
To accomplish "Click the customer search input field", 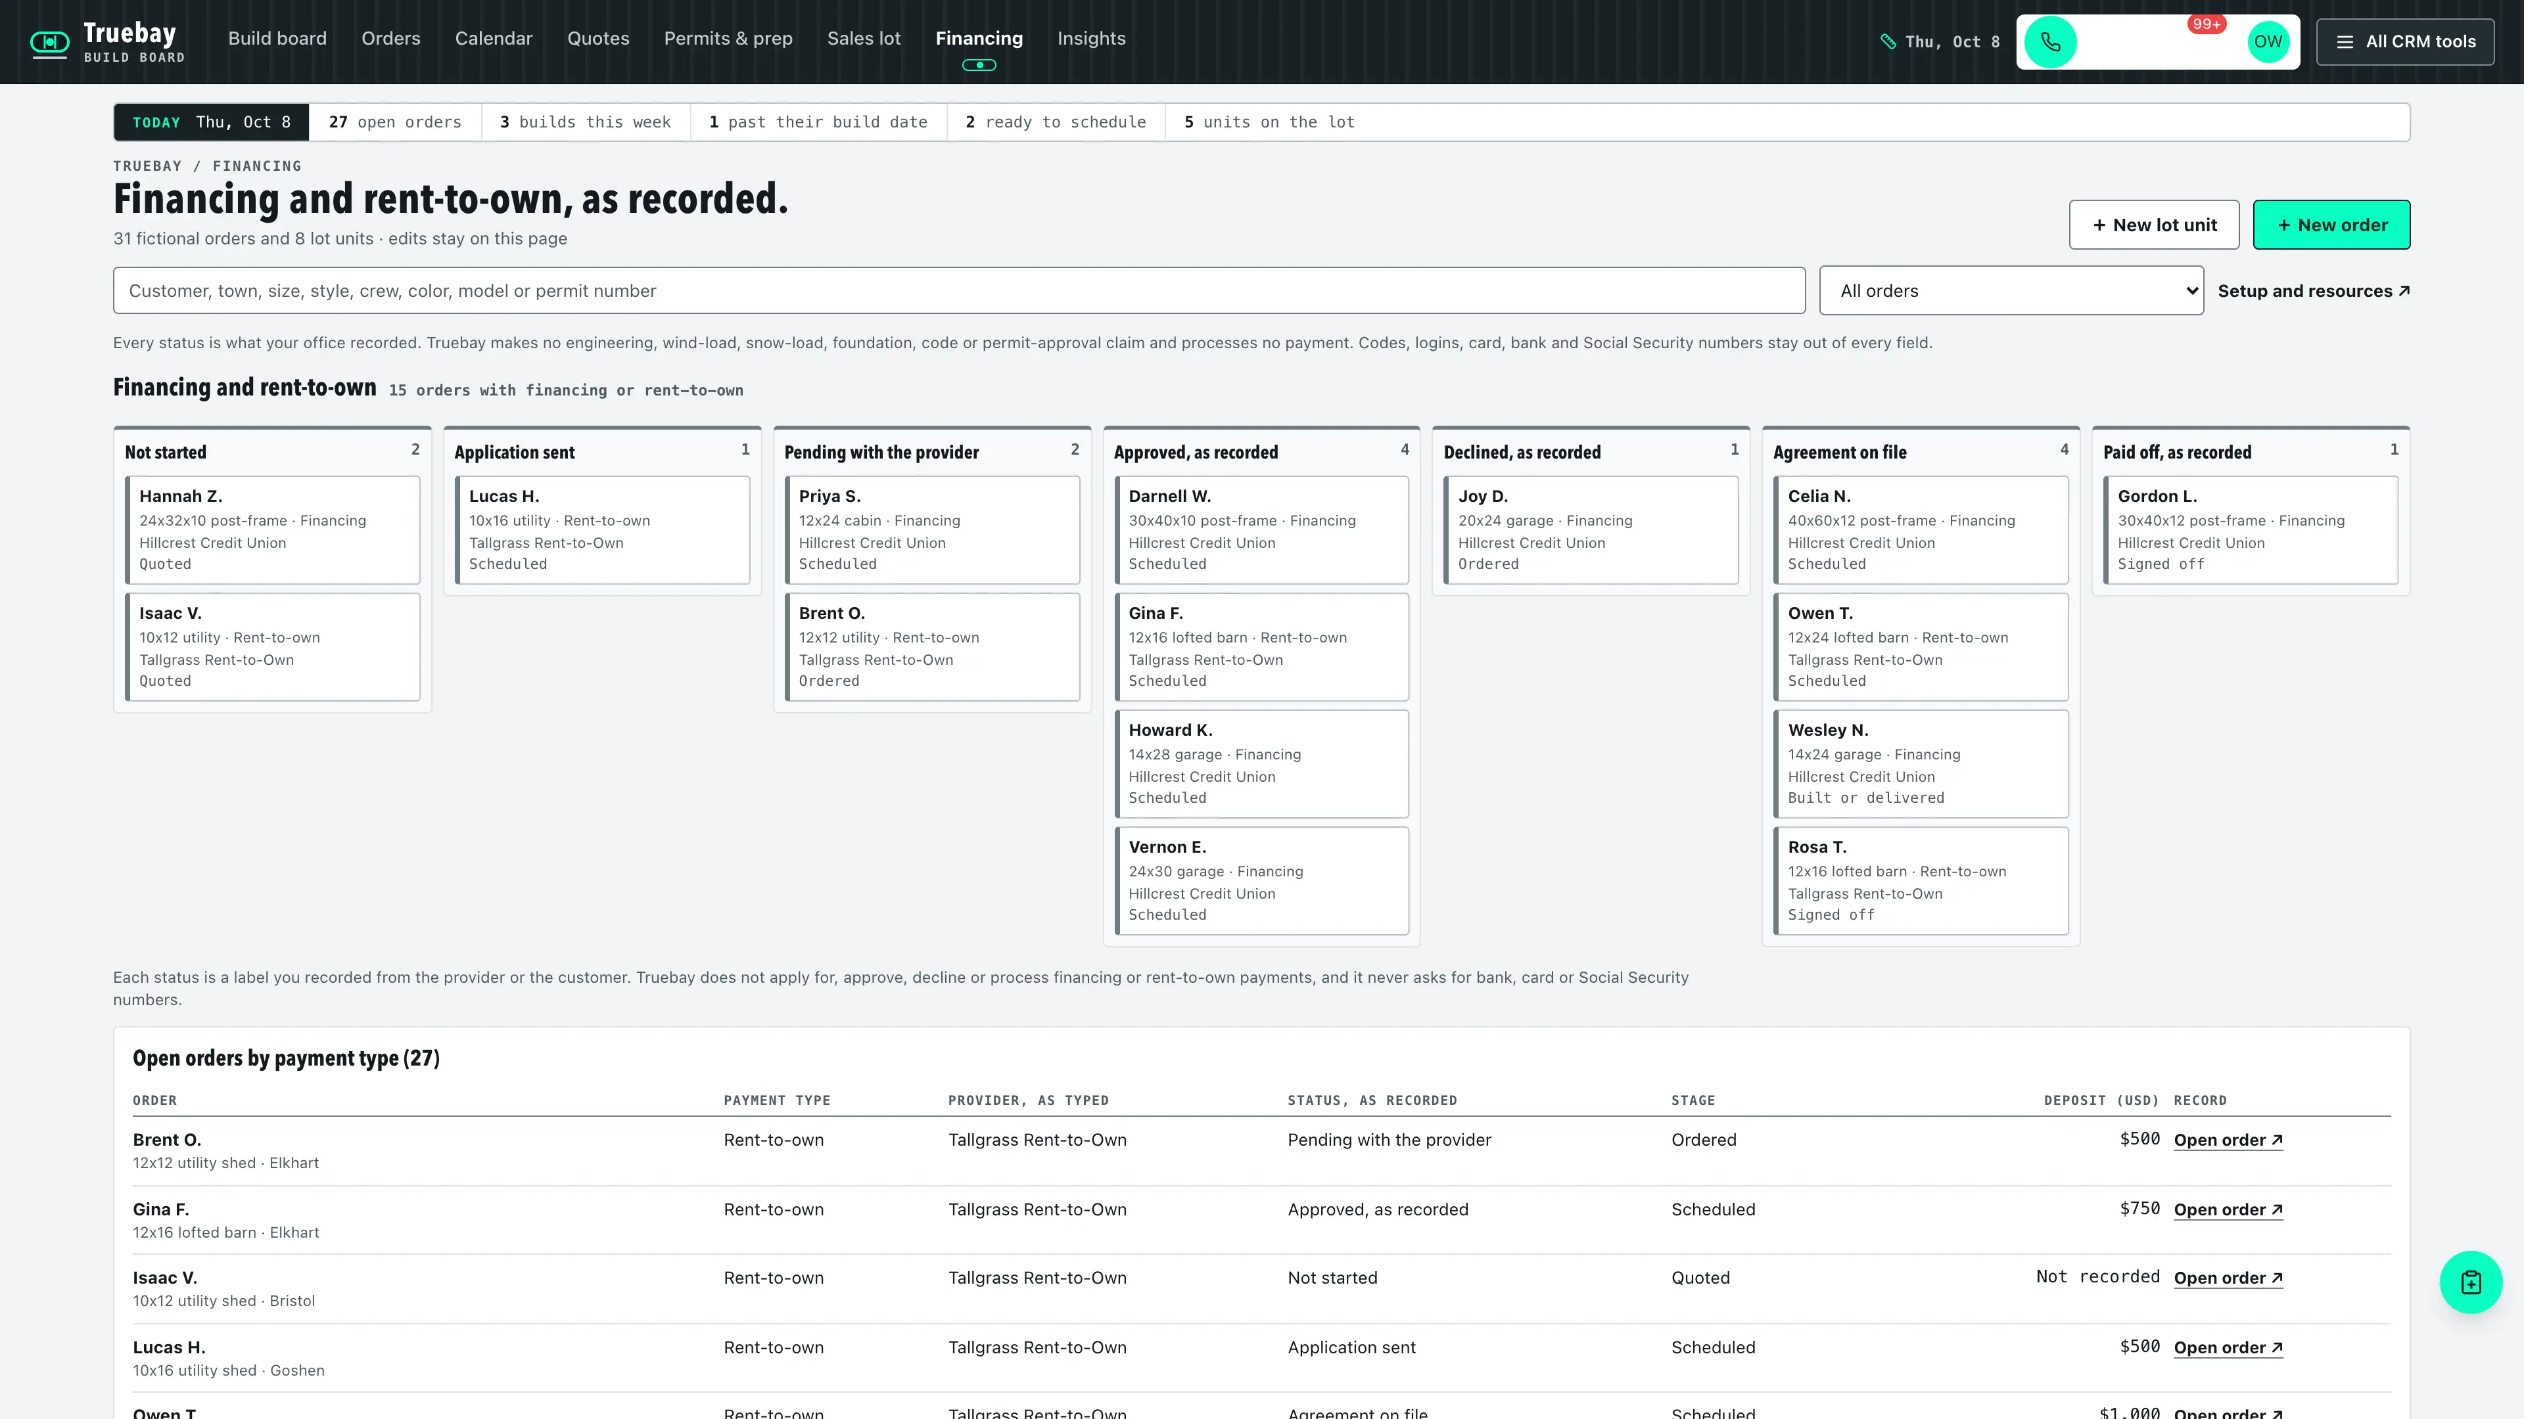I will point(958,291).
